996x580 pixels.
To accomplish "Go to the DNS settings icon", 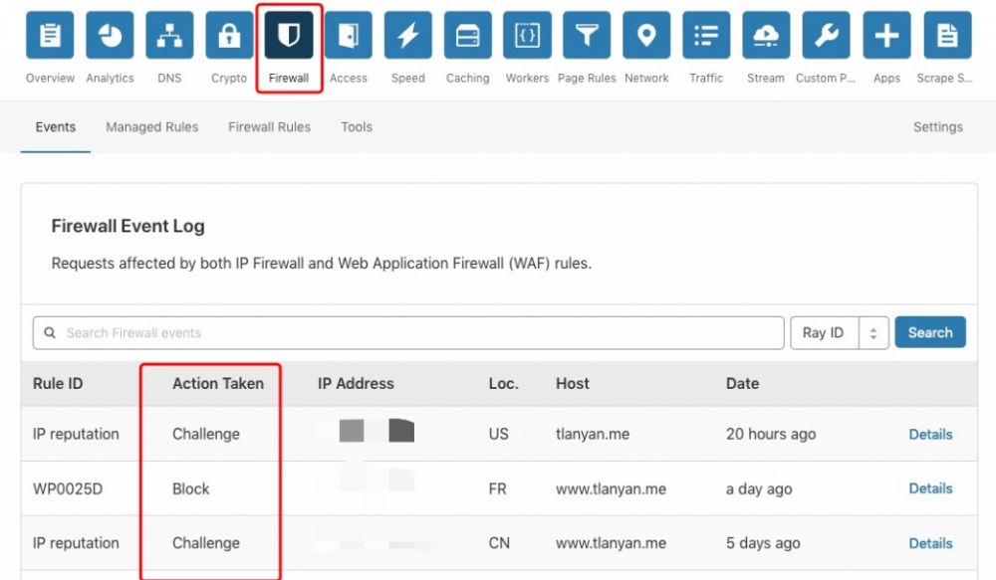I will 169,37.
